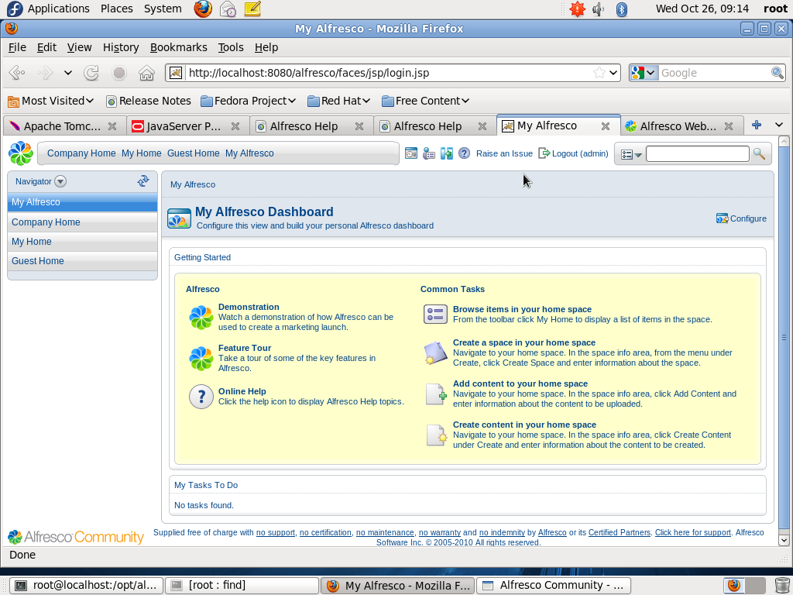The height and width of the screenshot is (595, 793).
Task: Click the Raise an Issue link
Action: (504, 153)
